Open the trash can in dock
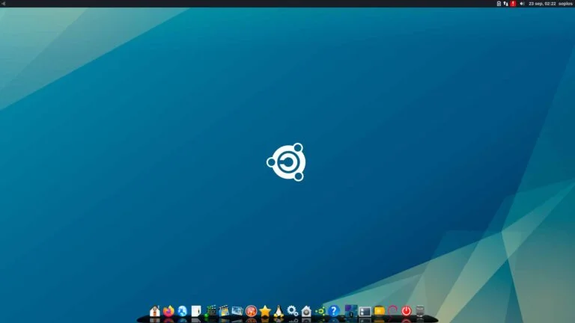 [420, 311]
